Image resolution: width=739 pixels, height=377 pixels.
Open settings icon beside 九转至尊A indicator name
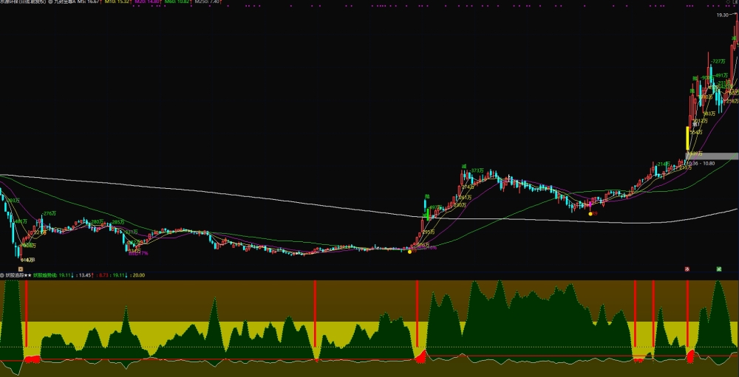[x=50, y=2]
